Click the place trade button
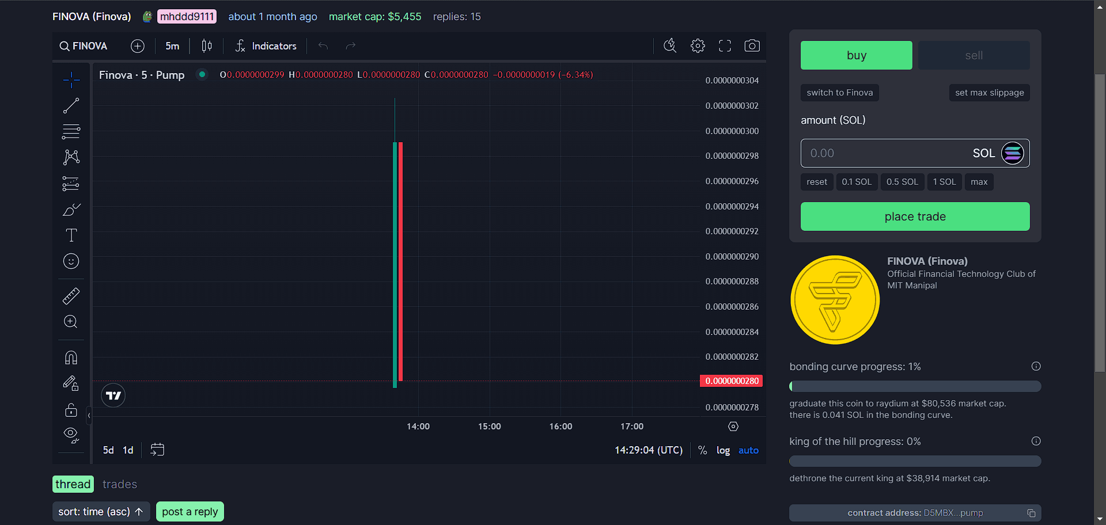Screen dimensions: 1106x525 click(915, 216)
